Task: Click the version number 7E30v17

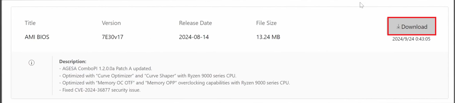Action: pos(112,37)
